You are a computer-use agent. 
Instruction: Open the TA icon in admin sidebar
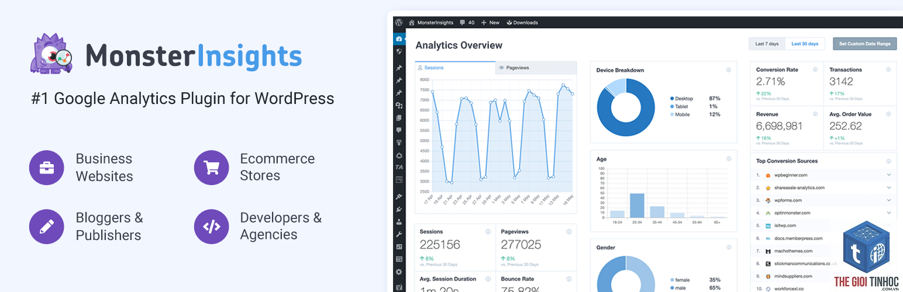tap(399, 167)
